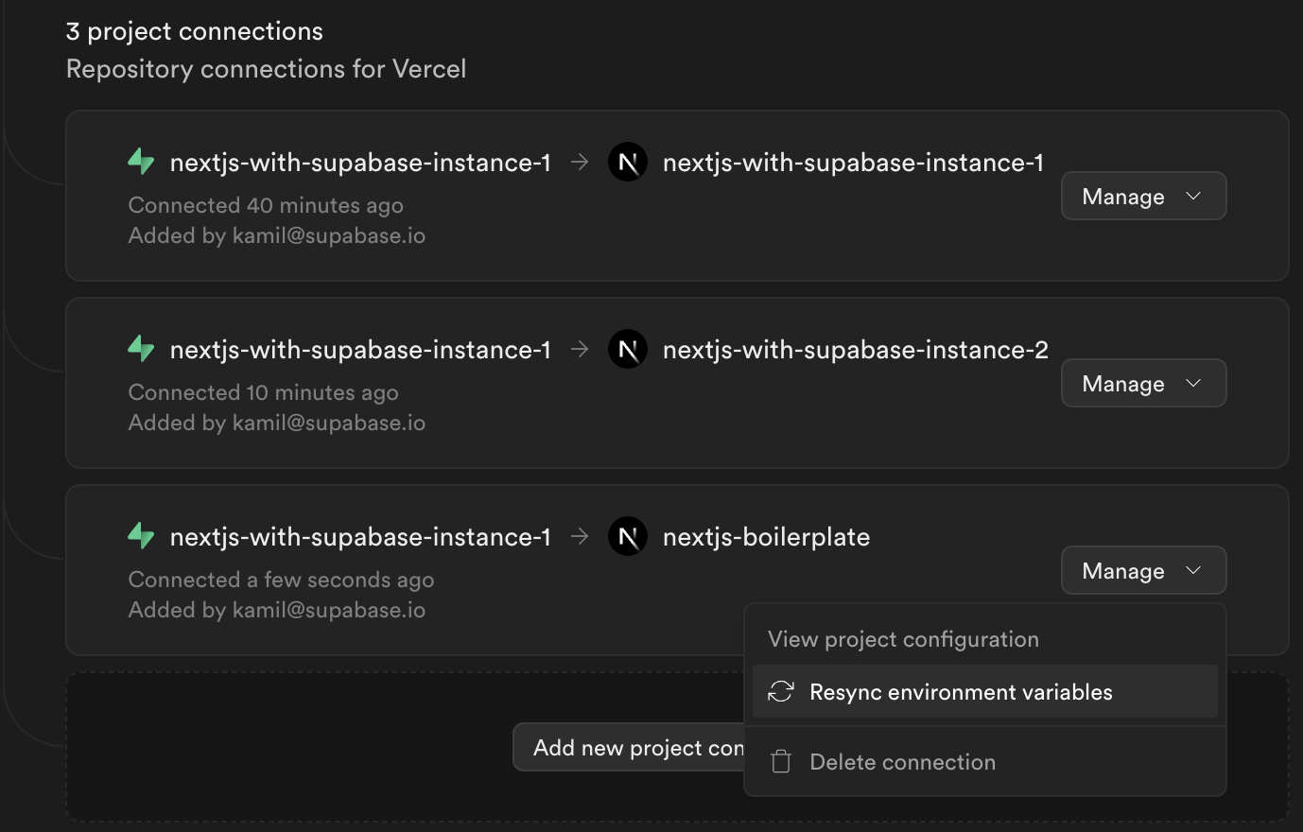1303x832 pixels.
Task: Click the trash icon beside Delete connection
Action: (780, 760)
